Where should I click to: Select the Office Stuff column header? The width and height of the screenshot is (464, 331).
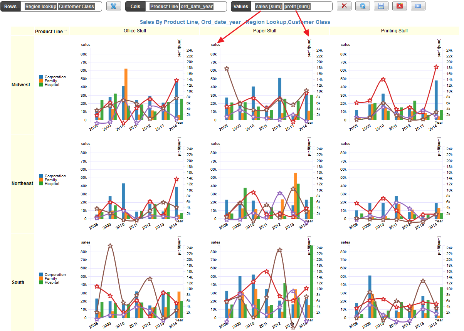point(135,31)
